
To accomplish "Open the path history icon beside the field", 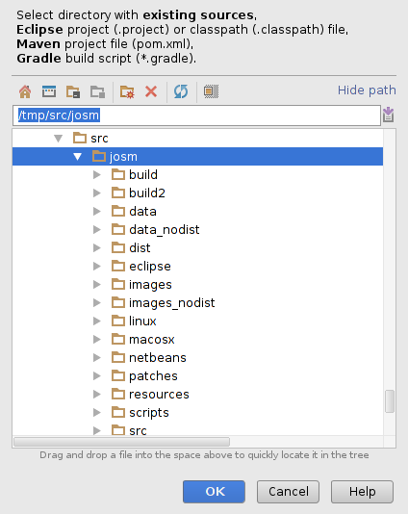I will [389, 115].
